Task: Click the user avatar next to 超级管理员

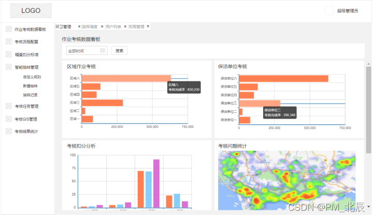Action: point(329,11)
